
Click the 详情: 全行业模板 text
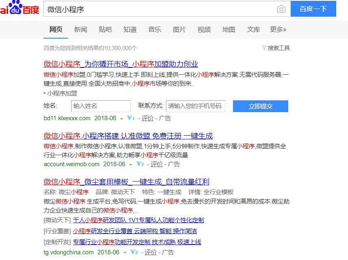point(211,192)
